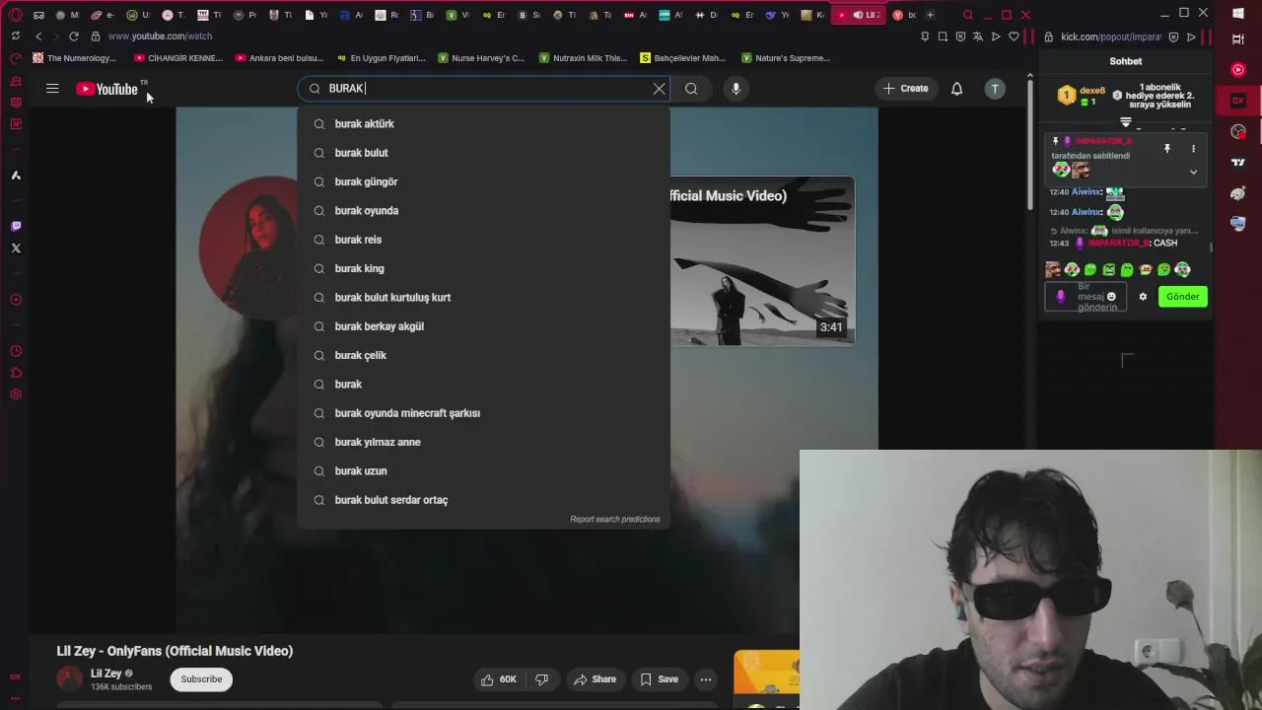Click the youtube.com/watch address bar
Image resolution: width=1262 pixels, height=710 pixels.
(x=160, y=36)
